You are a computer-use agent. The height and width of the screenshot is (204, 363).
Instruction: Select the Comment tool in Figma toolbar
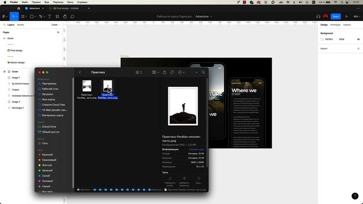[72, 16]
